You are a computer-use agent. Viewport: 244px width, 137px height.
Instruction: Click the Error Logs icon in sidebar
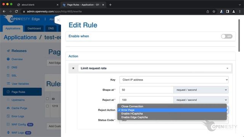[x=8, y=116]
